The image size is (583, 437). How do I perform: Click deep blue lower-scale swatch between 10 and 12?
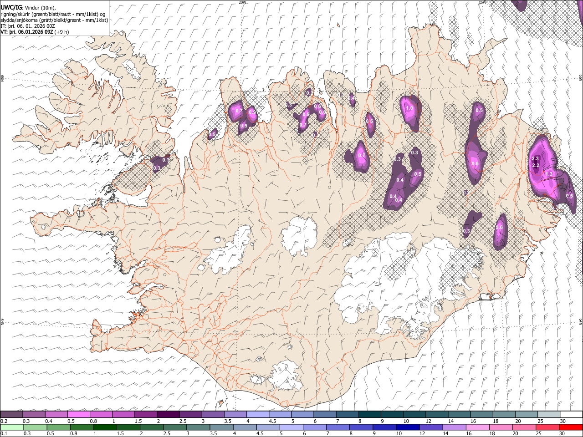tap(408, 427)
